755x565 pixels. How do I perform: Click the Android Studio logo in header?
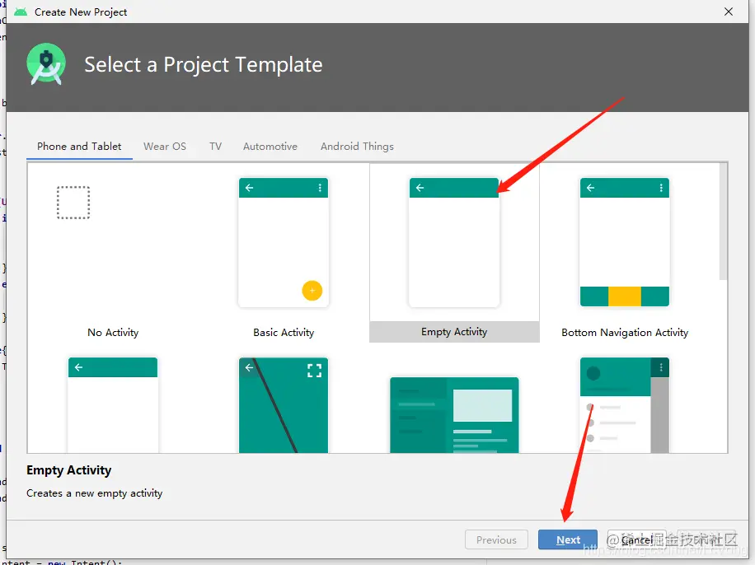click(46, 64)
